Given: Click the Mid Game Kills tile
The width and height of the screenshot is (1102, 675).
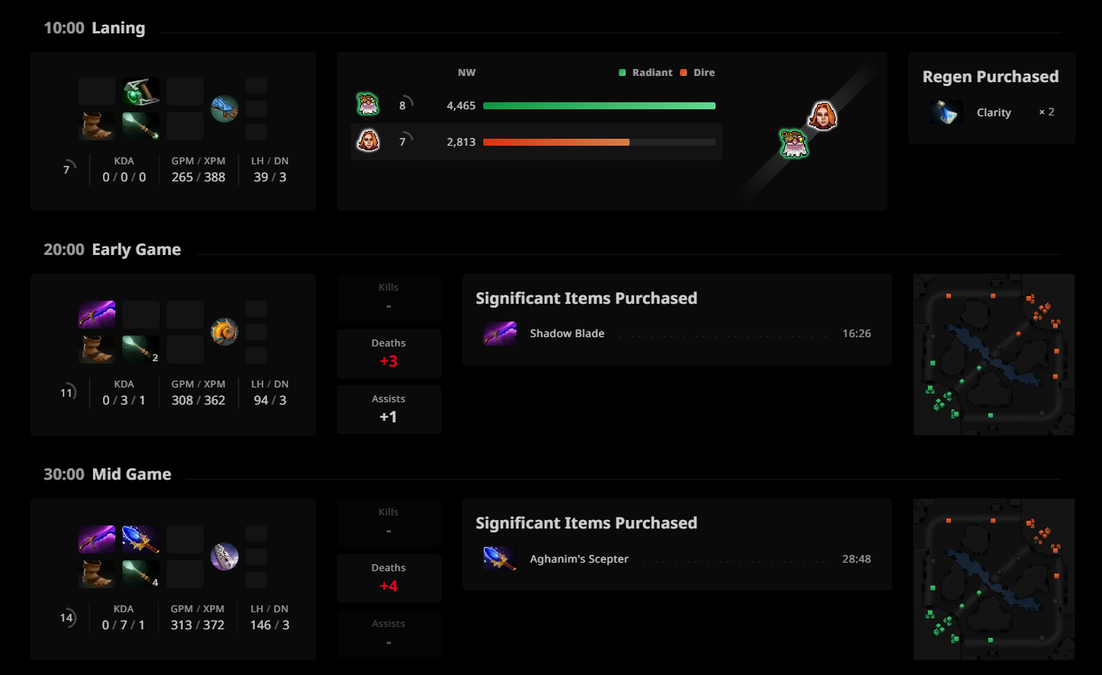Looking at the screenshot, I should 389,522.
